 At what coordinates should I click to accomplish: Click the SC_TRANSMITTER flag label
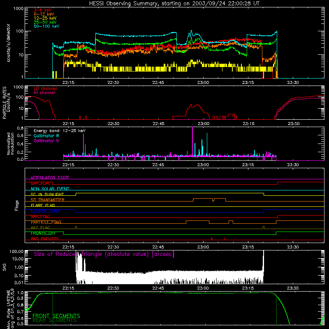[48, 200]
